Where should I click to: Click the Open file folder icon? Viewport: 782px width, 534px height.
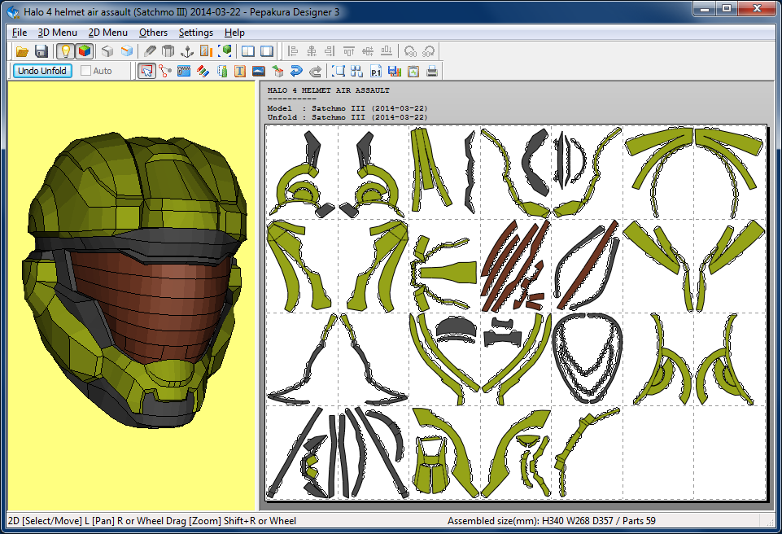[23, 51]
